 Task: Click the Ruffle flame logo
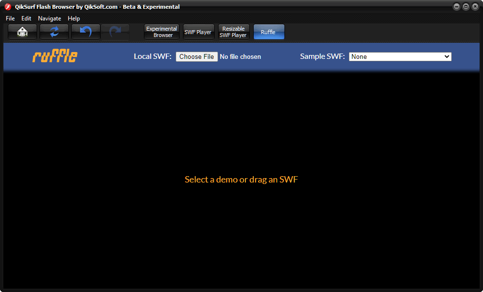point(55,56)
